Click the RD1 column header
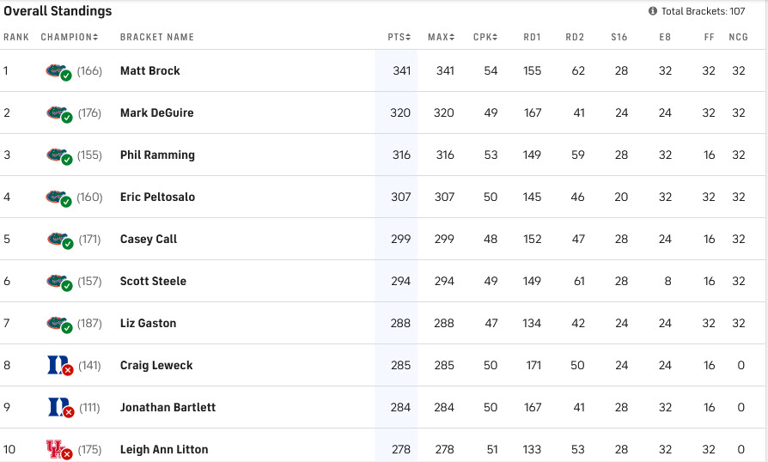 click(x=532, y=37)
